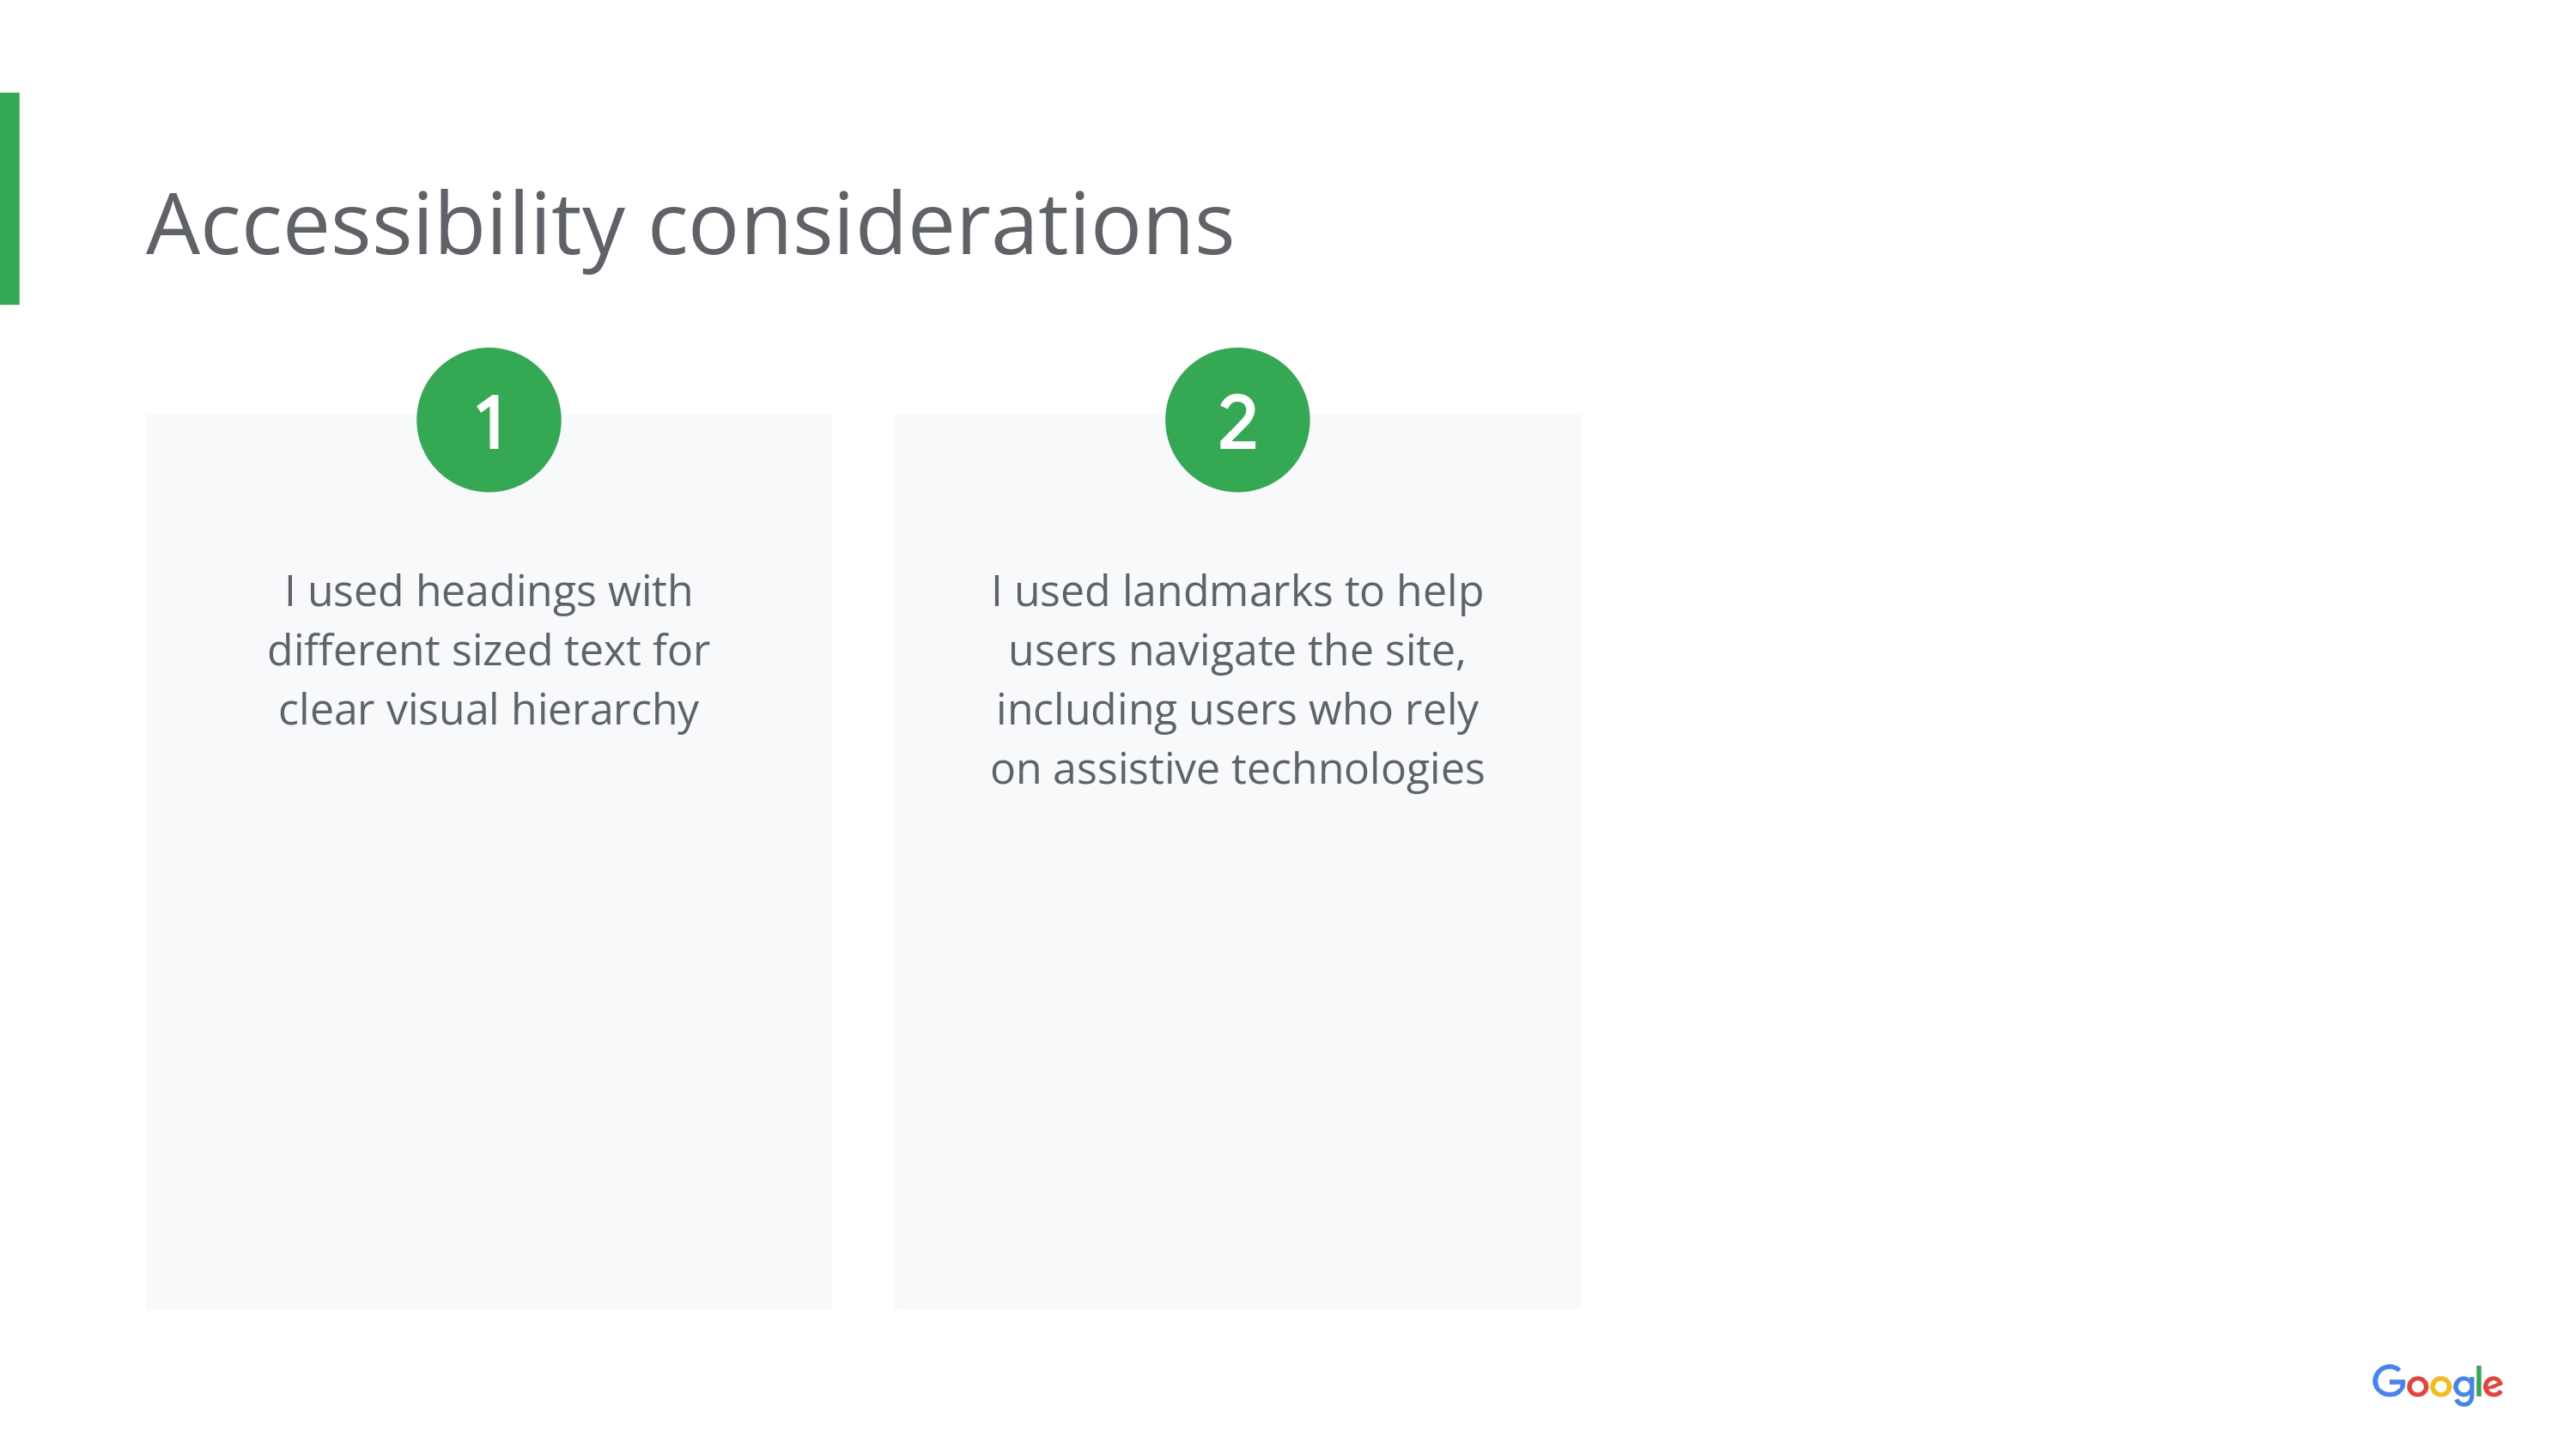The width and height of the screenshot is (2576, 1449).
Task: Click the Google logo
Action: [2436, 1384]
